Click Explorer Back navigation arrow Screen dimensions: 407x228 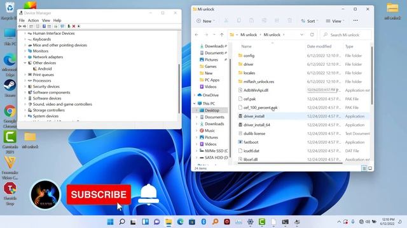point(197,35)
